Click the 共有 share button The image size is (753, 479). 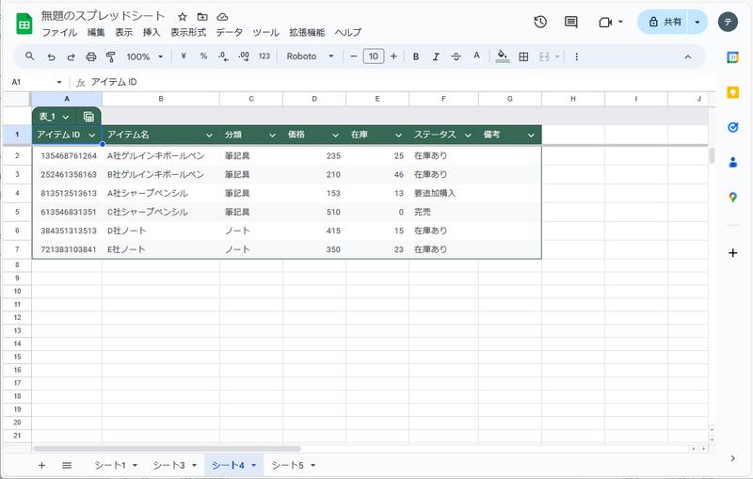tap(663, 22)
